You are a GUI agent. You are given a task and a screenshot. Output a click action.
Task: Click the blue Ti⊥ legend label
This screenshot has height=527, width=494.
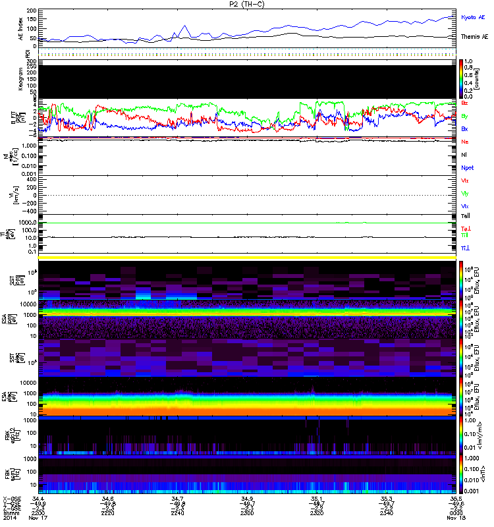point(465,248)
